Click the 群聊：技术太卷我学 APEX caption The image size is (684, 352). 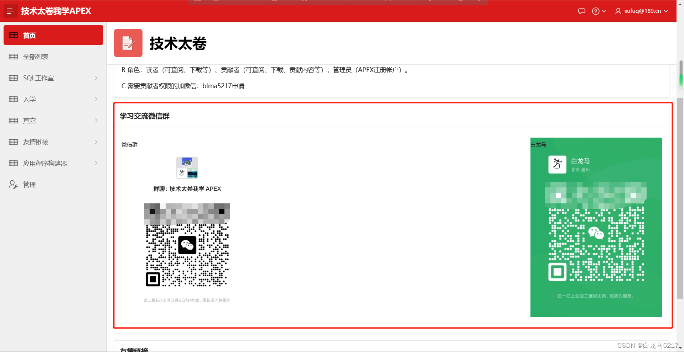pos(187,189)
